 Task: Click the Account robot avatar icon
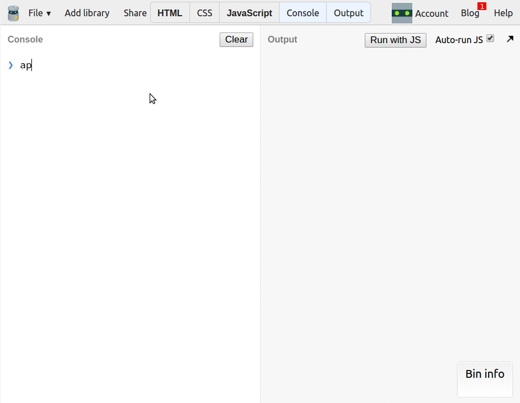402,13
